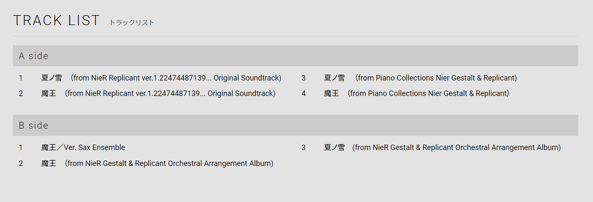Open B side track 2 魔王 title
Image resolution: width=593 pixels, height=202 pixels.
(49, 163)
